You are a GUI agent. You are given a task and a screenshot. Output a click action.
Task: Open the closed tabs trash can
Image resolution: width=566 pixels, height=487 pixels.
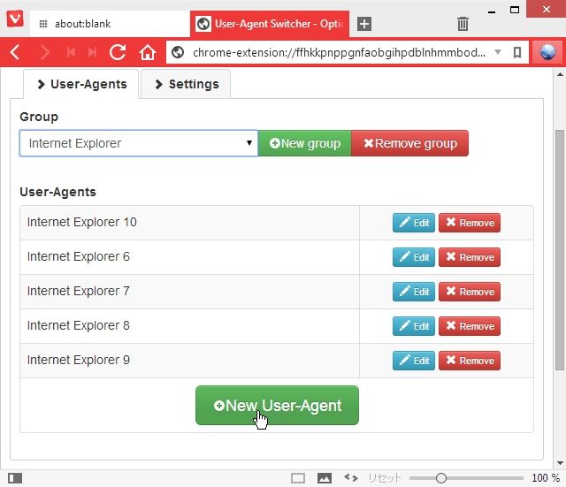[x=463, y=24]
